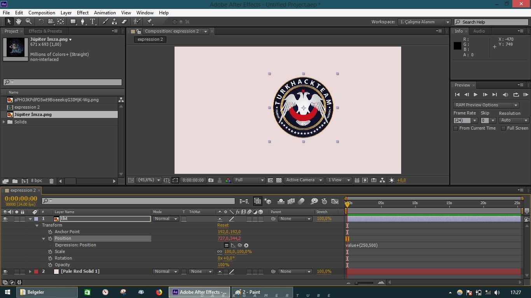This screenshot has width=531, height=298.
Task: Hide the tht layer
Action: 5,219
